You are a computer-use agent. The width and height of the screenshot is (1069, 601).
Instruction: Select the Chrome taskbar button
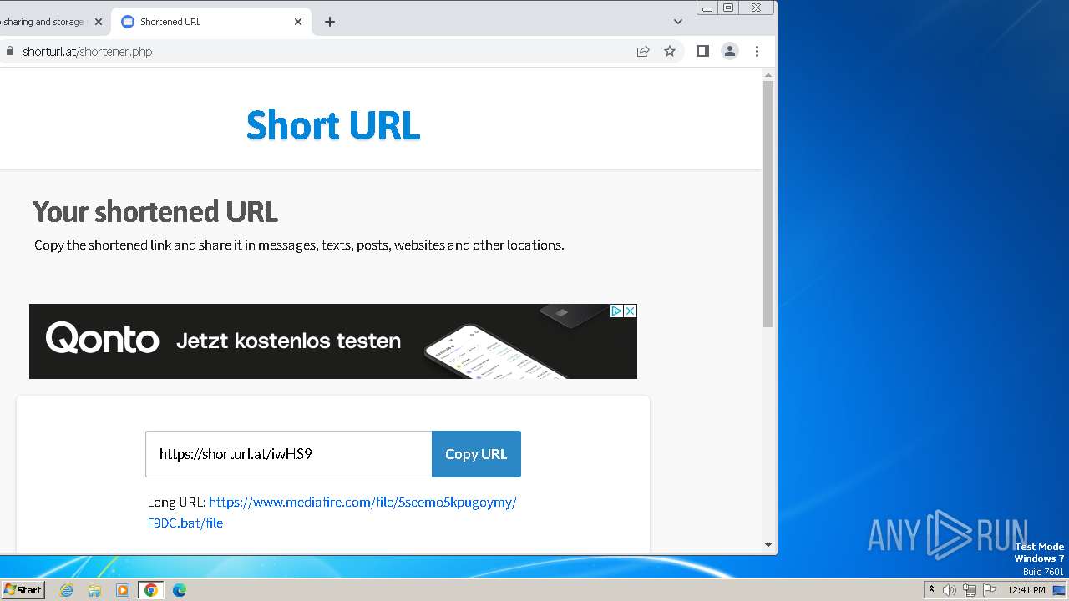[151, 590]
